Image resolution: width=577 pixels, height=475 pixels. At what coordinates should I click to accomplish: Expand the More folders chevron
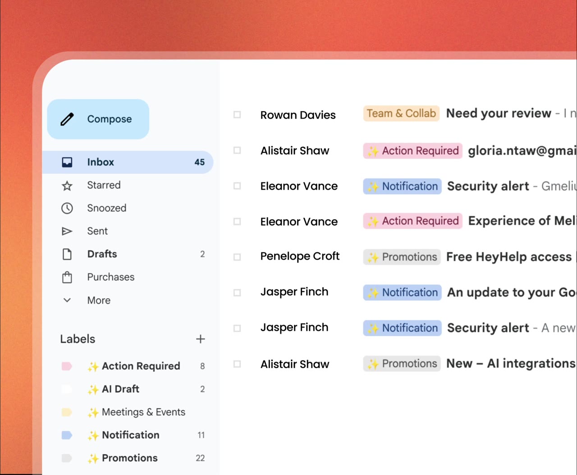pyautogui.click(x=67, y=300)
